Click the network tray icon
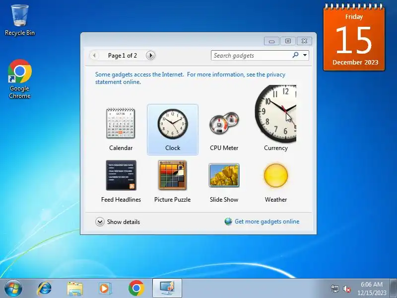This screenshot has height=298, width=397. [x=334, y=289]
